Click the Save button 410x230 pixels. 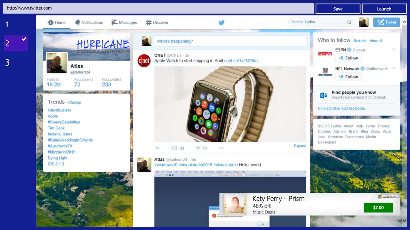coord(338,9)
